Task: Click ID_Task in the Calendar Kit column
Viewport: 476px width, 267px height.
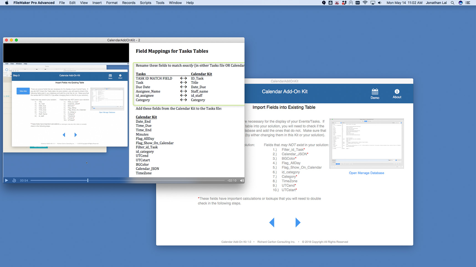Action: tap(197, 78)
